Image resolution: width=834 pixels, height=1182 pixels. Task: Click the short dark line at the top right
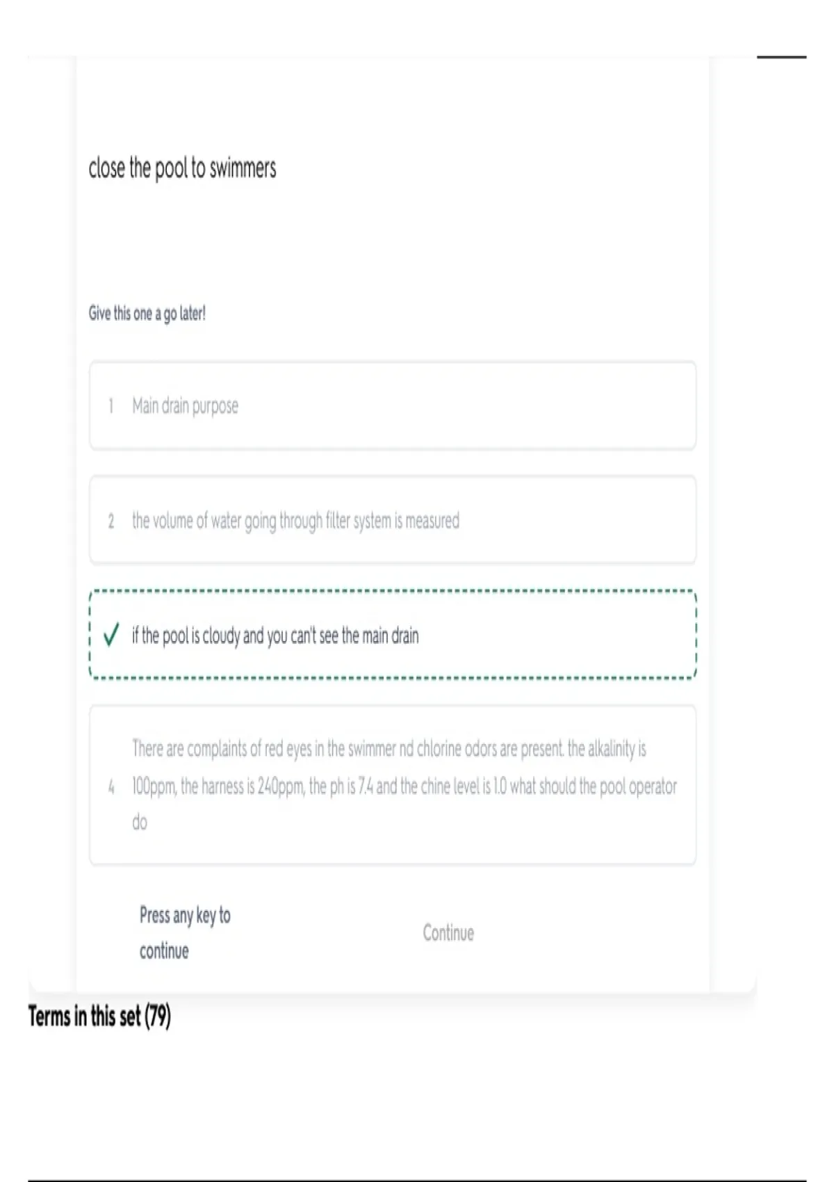[x=781, y=57]
